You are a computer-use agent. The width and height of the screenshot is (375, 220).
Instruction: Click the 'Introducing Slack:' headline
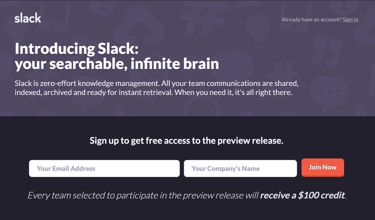coord(76,49)
